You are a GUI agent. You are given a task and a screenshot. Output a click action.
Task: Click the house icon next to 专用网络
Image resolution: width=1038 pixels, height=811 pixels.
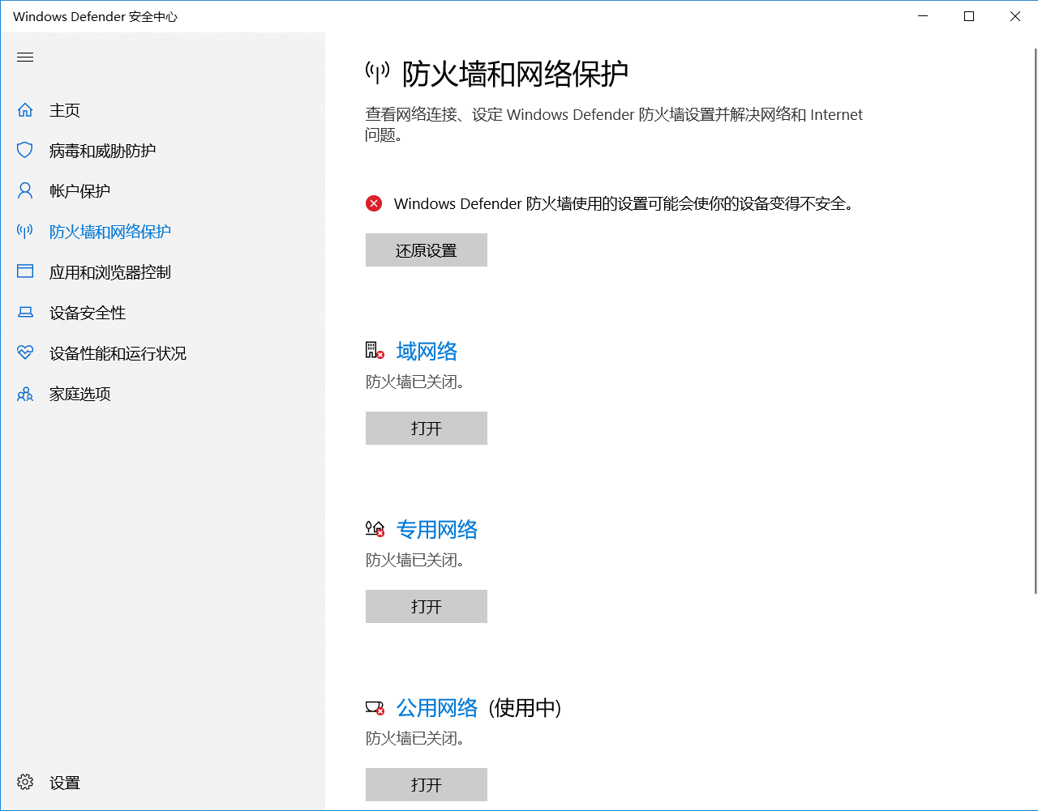coord(375,528)
